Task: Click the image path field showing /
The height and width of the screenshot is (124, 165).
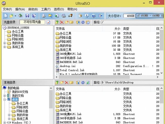Action: pos(133,22)
